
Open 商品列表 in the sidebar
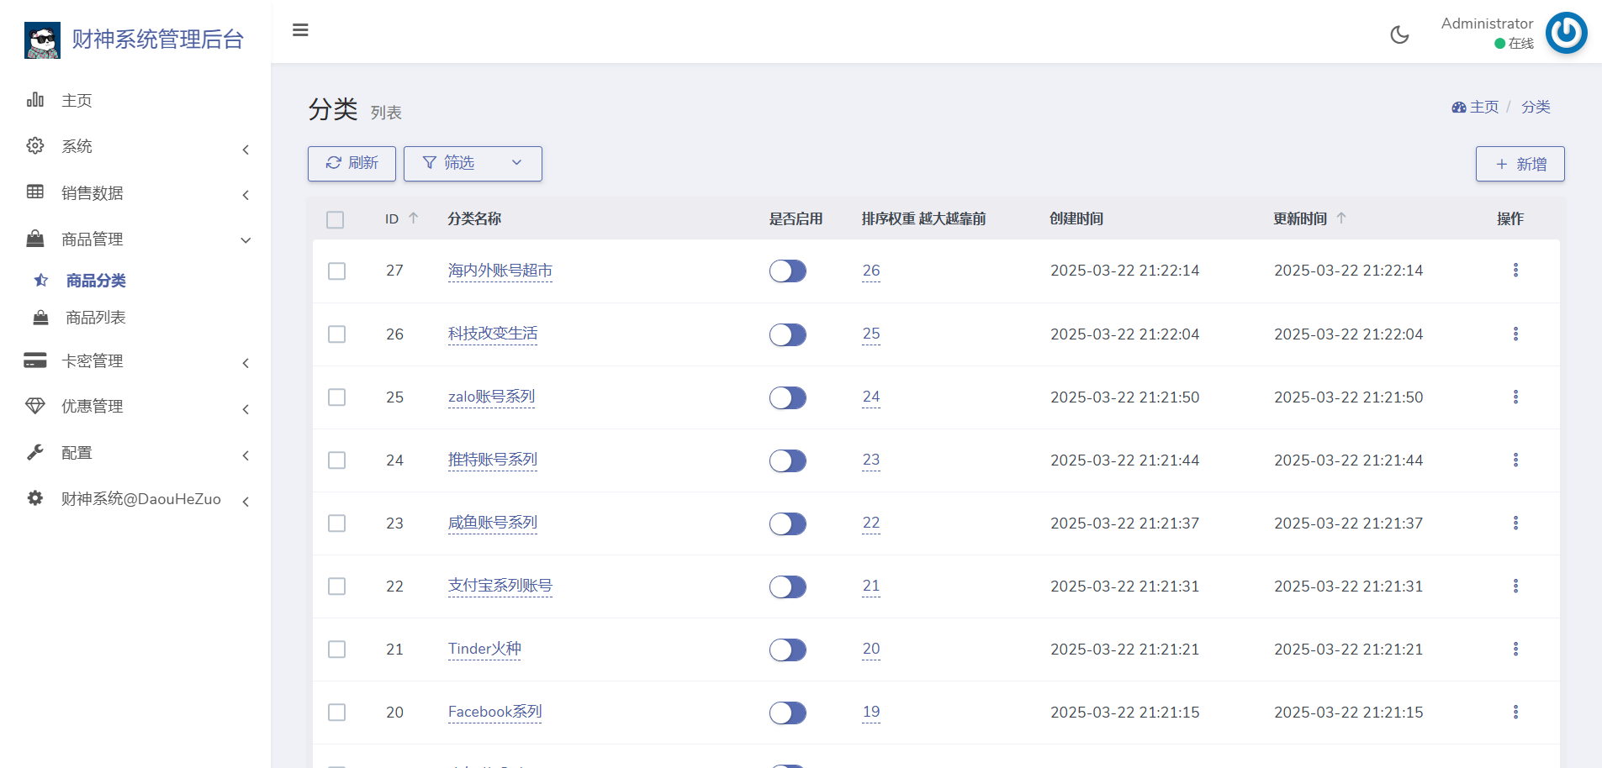point(96,318)
